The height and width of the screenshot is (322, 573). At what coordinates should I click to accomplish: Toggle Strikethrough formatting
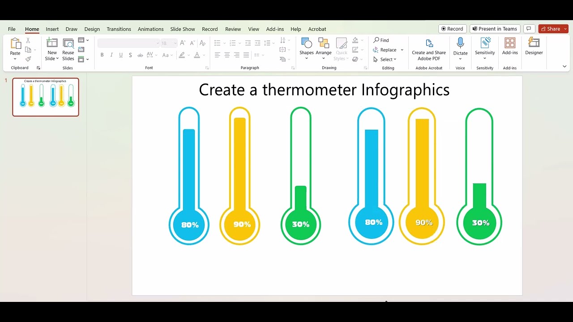(x=140, y=55)
